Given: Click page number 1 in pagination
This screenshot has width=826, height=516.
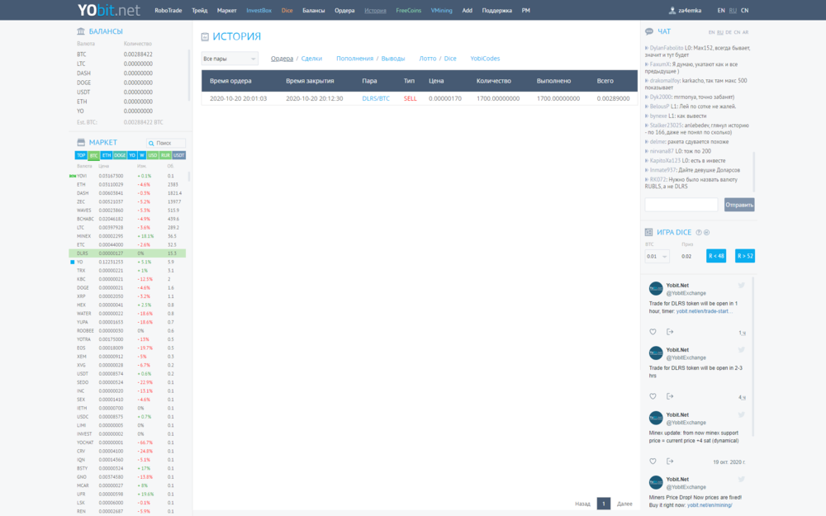Looking at the screenshot, I should tap(604, 504).
